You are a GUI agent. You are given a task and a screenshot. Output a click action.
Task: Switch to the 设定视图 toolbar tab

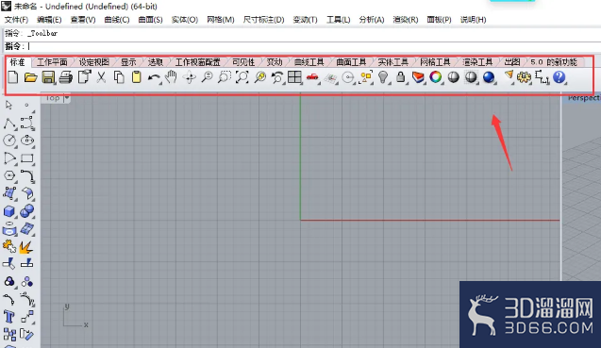pyautogui.click(x=94, y=62)
